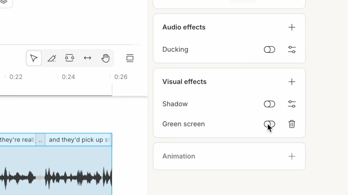Enable the Shadow effect
Image resolution: width=348 pixels, height=195 pixels.
click(269, 104)
